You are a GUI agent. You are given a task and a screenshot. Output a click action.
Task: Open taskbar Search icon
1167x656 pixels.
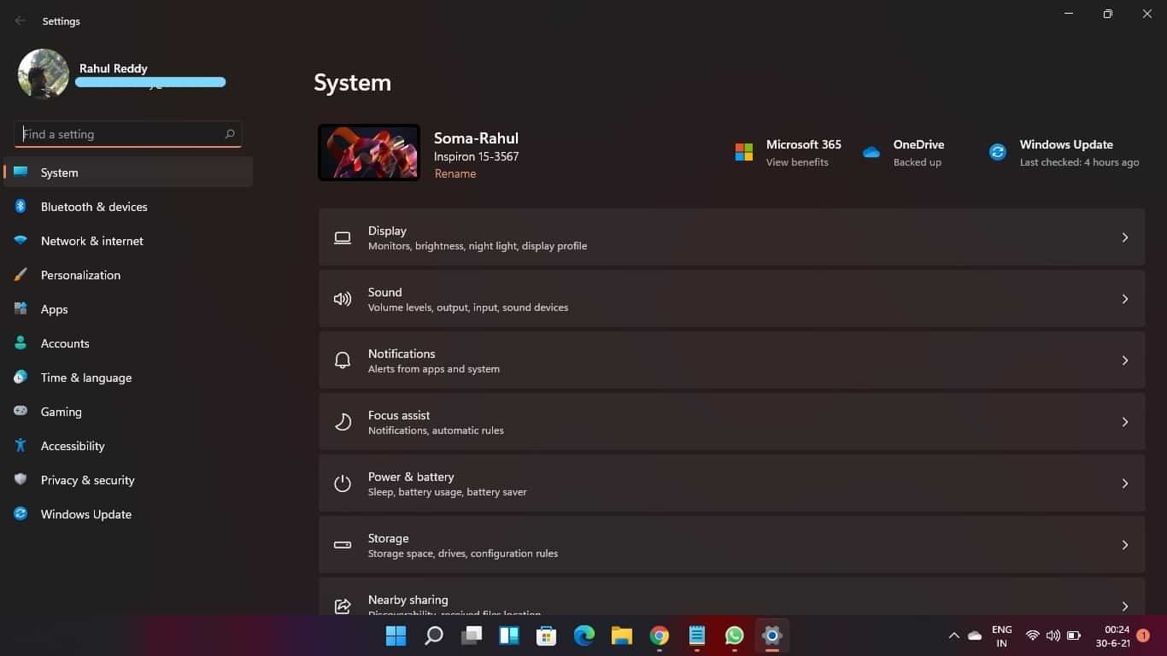pyautogui.click(x=434, y=635)
